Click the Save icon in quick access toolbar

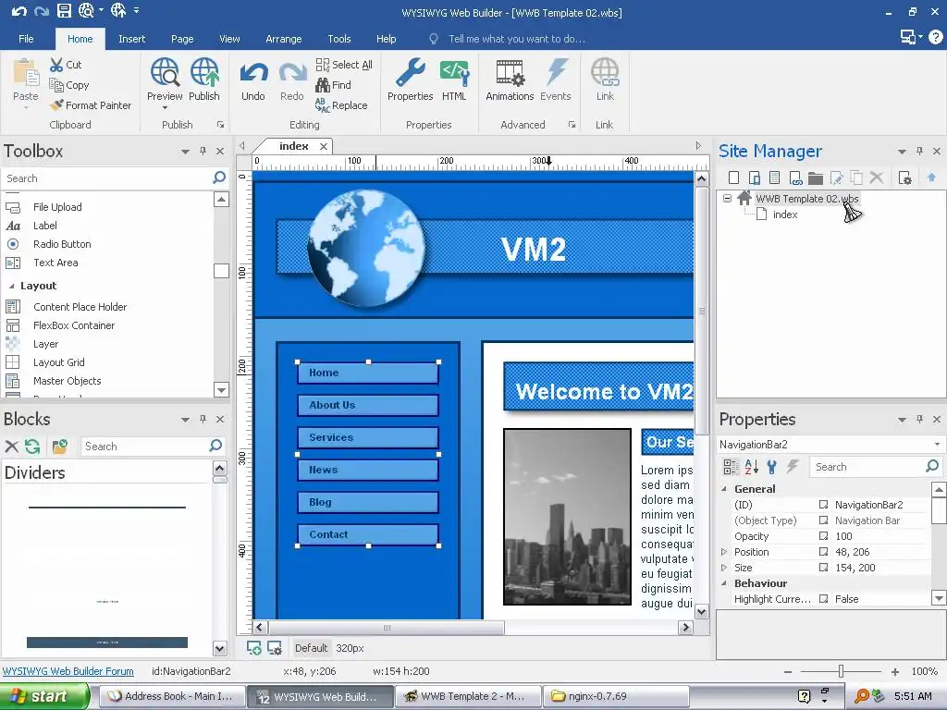pyautogui.click(x=64, y=11)
